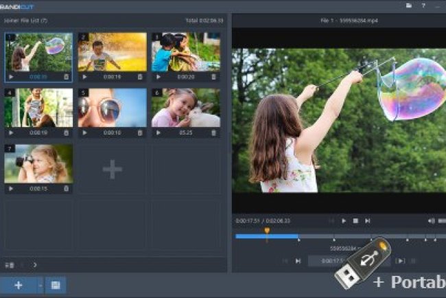Play clip 1 with the bubble girl
Screen dimensions: 446x298
11,77
